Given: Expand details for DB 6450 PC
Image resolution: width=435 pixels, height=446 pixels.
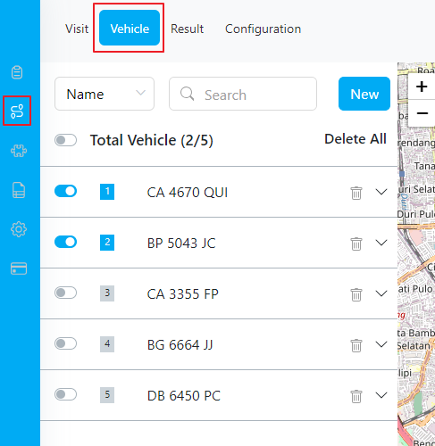Looking at the screenshot, I should [381, 395].
